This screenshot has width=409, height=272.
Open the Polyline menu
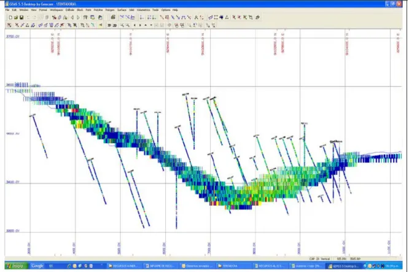coord(98,10)
